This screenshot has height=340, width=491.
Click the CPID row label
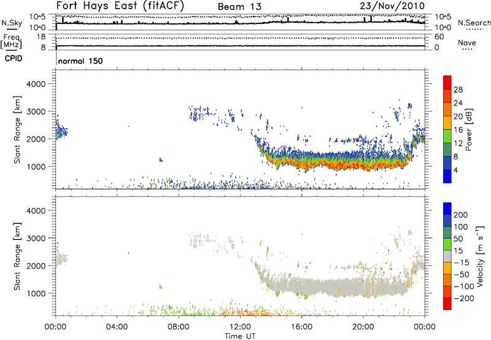pos(14,58)
